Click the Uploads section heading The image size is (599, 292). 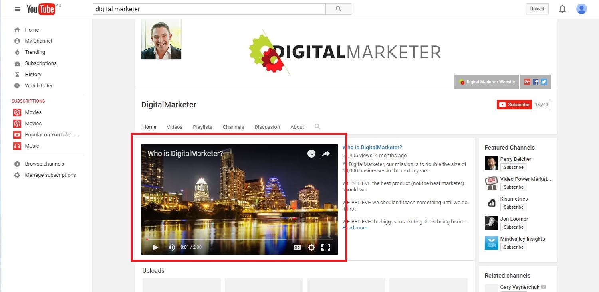click(153, 271)
